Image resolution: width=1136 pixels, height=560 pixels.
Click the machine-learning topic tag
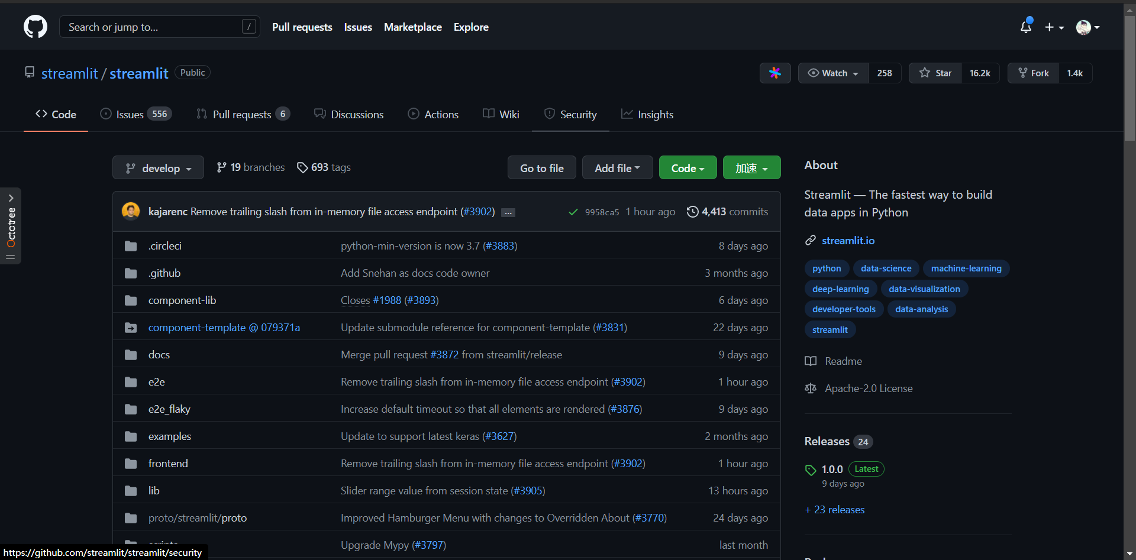coord(966,268)
